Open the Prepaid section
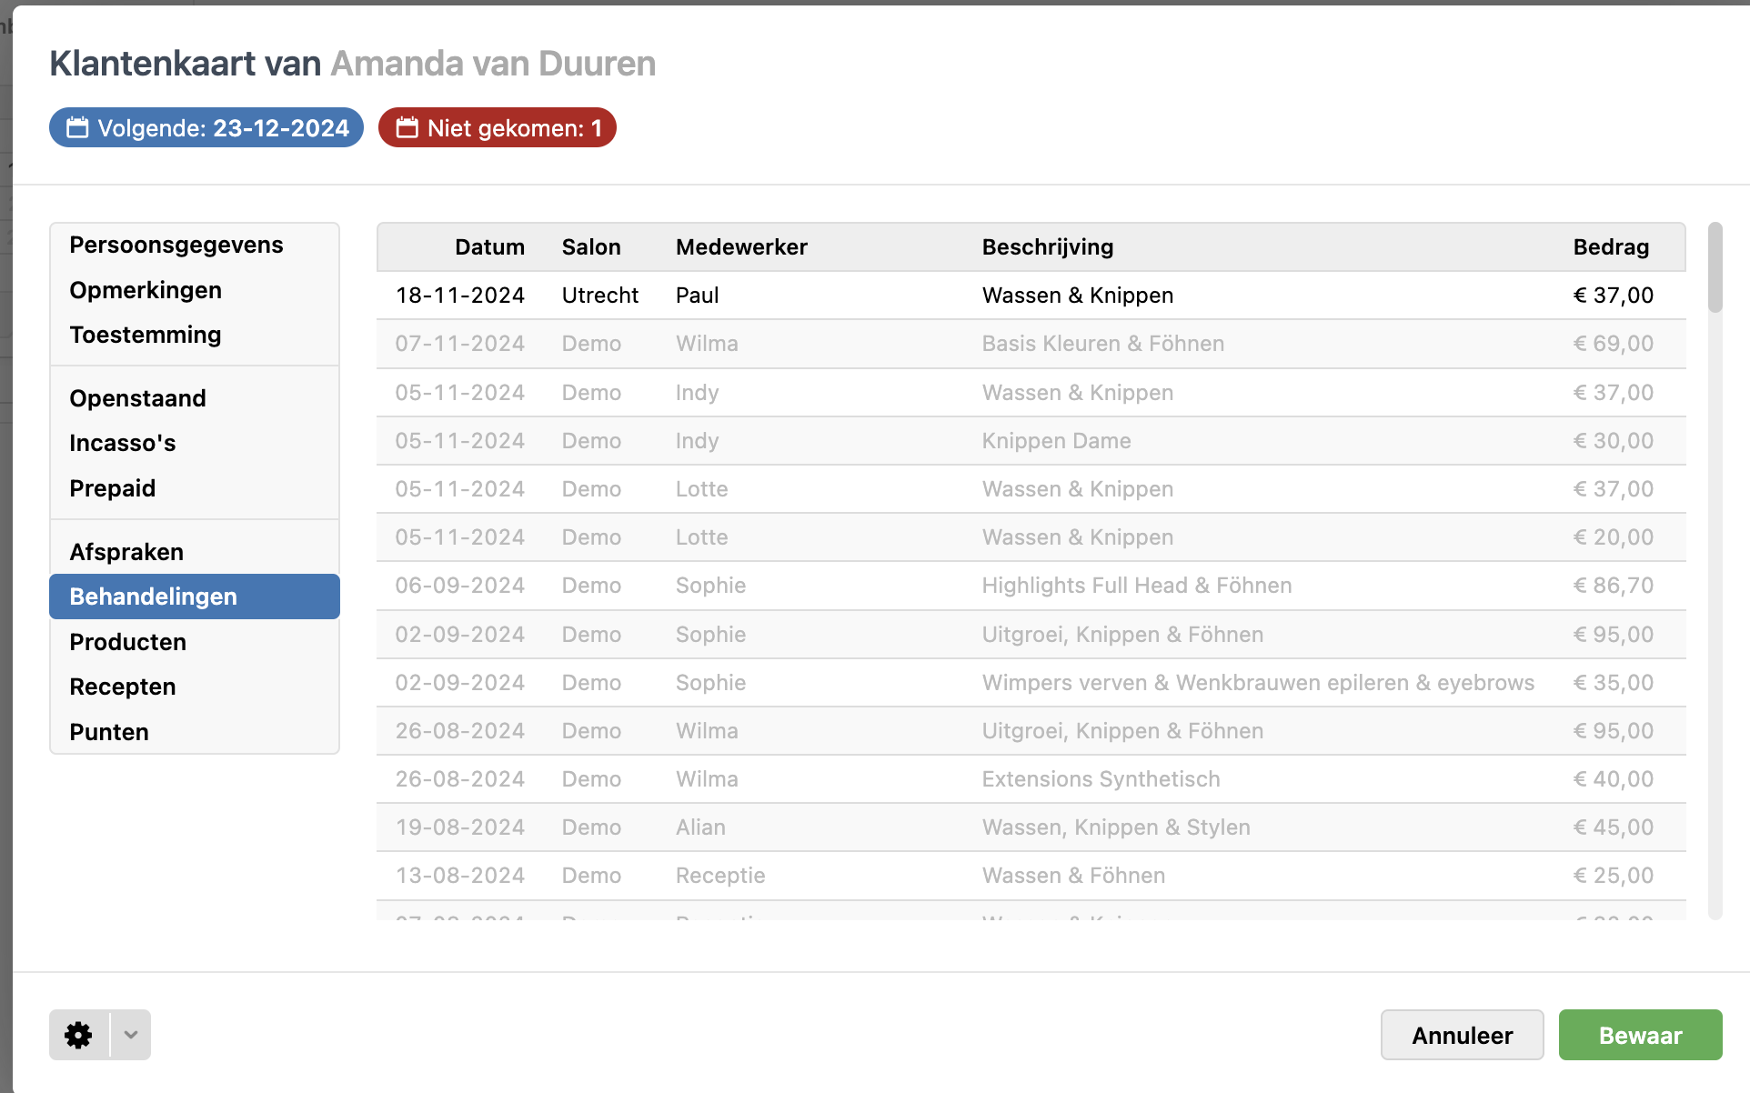The height and width of the screenshot is (1093, 1750). point(113,488)
